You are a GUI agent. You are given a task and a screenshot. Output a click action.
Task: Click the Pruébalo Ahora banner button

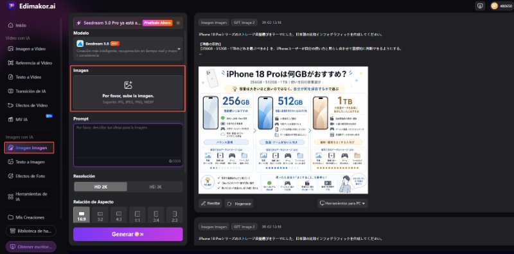click(x=157, y=23)
